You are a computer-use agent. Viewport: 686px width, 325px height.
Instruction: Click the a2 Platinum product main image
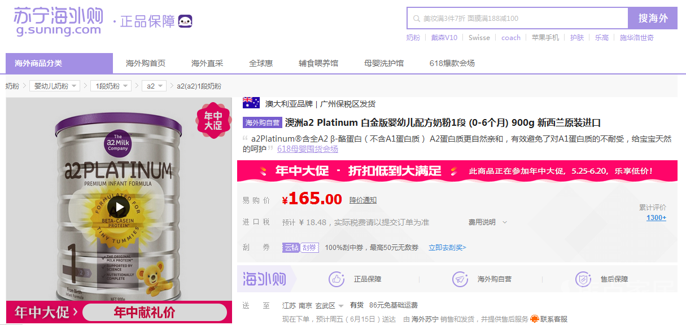(119, 210)
